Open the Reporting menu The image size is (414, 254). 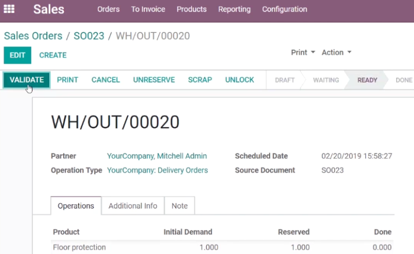point(234,9)
